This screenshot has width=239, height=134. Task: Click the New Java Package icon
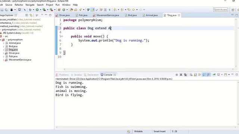point(59,10)
